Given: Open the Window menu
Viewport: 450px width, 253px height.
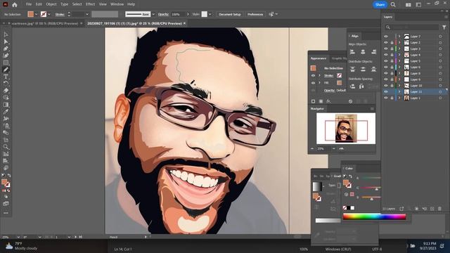Looking at the screenshot, I should coord(117,4).
